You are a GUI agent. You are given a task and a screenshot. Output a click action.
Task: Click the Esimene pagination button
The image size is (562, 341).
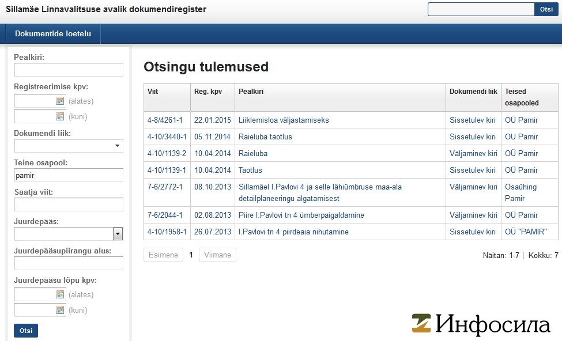164,255
